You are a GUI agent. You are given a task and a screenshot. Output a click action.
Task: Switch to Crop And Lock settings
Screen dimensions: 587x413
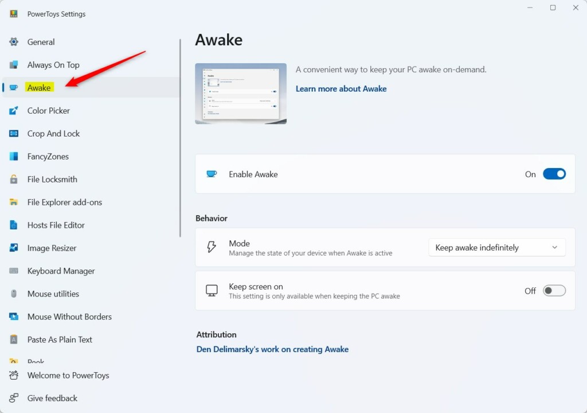pyautogui.click(x=91, y=134)
